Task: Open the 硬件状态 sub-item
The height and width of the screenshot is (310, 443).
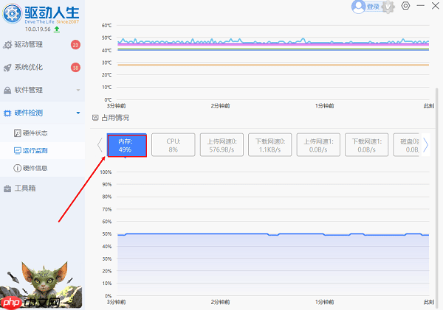Action: (42, 133)
